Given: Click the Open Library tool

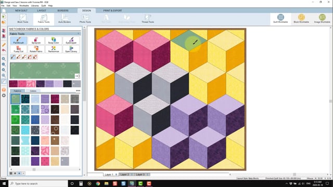Looking at the screenshot, I should click(x=71, y=49).
